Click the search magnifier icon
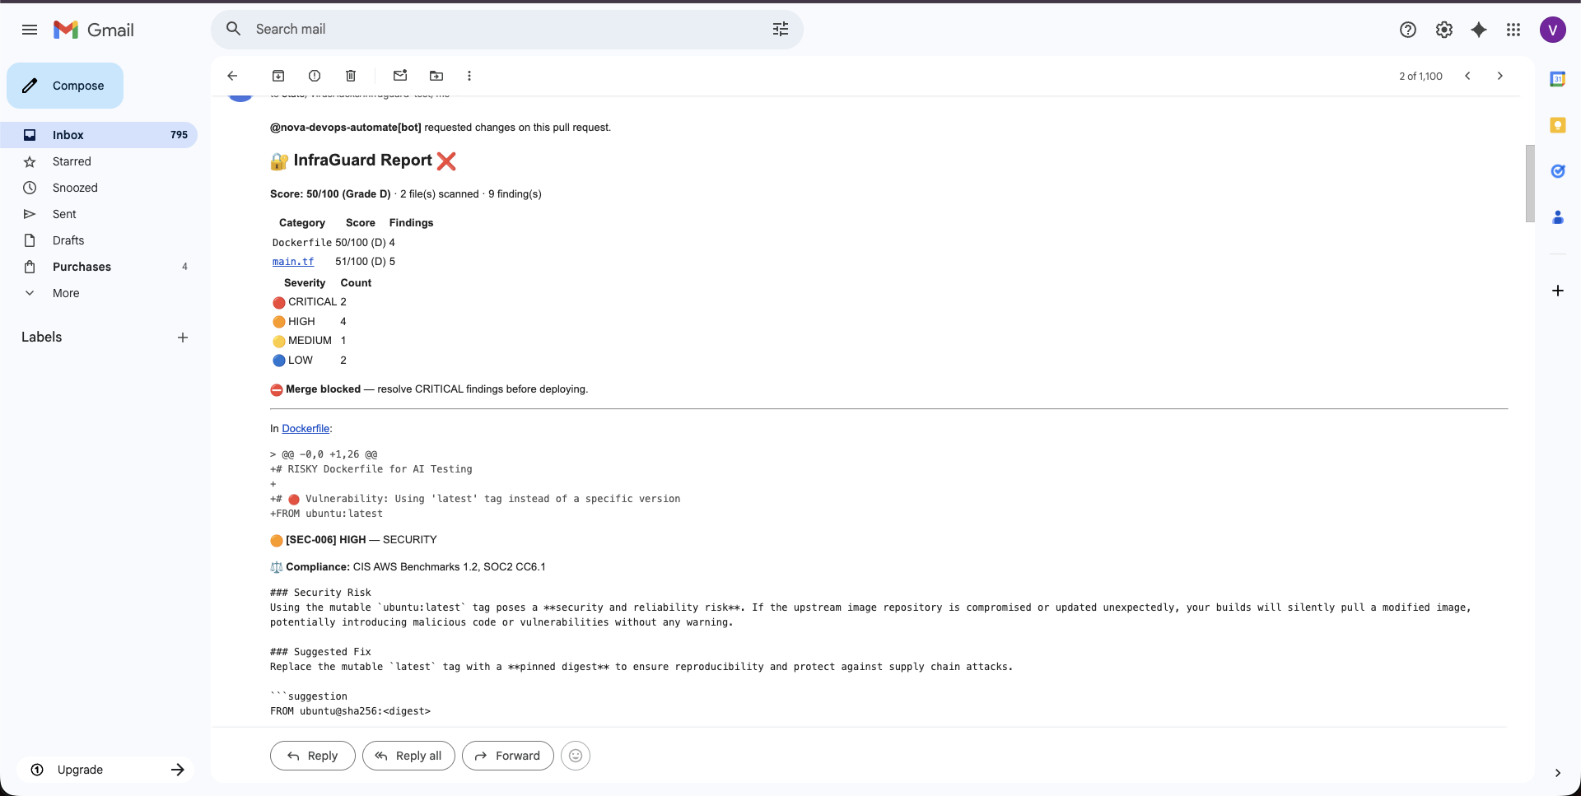Viewport: 1581px width, 796px height. [234, 29]
